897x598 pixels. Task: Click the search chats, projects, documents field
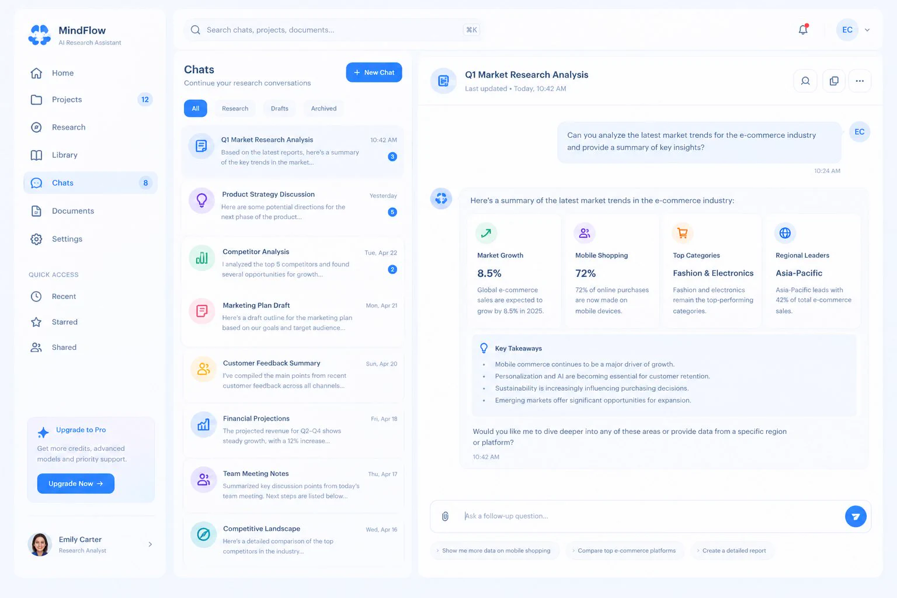coord(333,30)
